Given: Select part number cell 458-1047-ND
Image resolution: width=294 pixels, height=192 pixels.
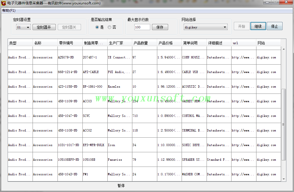Looking at the screenshot, I should tap(70, 116).
